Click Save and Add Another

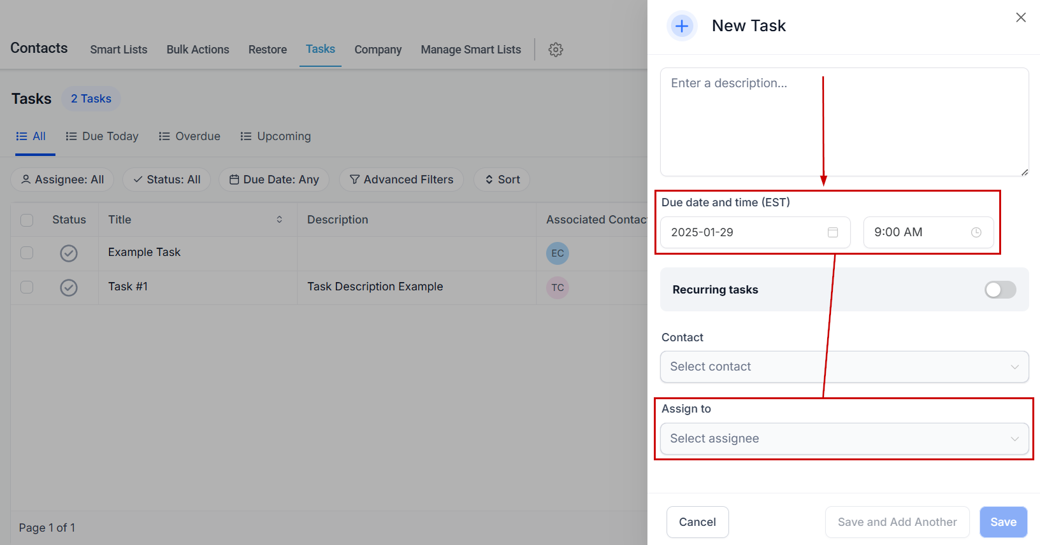897,522
